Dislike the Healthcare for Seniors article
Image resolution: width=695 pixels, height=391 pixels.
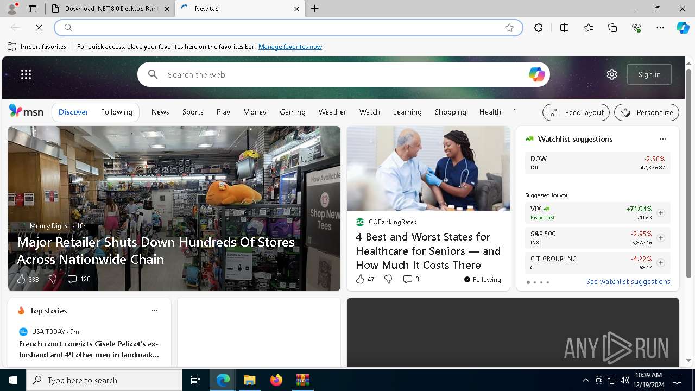pos(388,279)
